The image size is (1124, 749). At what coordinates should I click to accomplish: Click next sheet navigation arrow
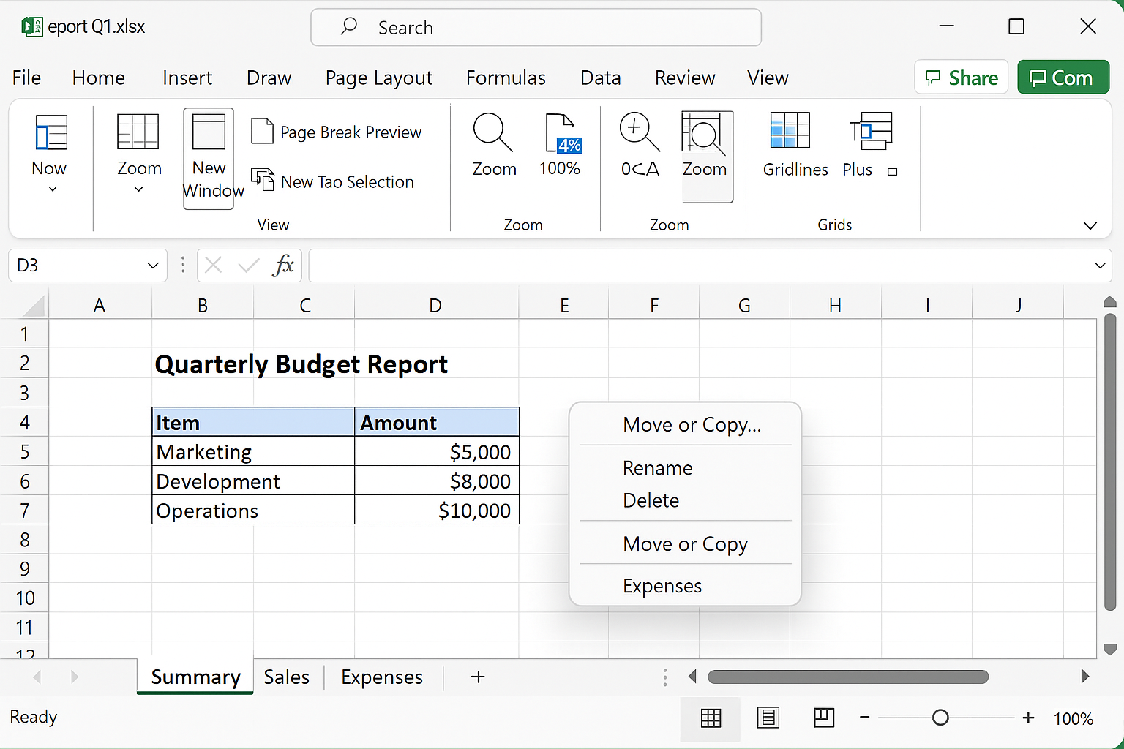click(74, 677)
